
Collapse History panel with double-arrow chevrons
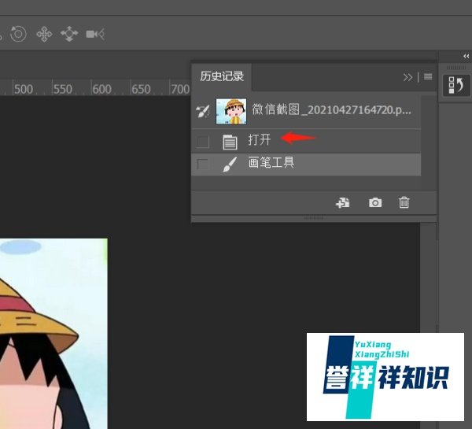pos(407,77)
